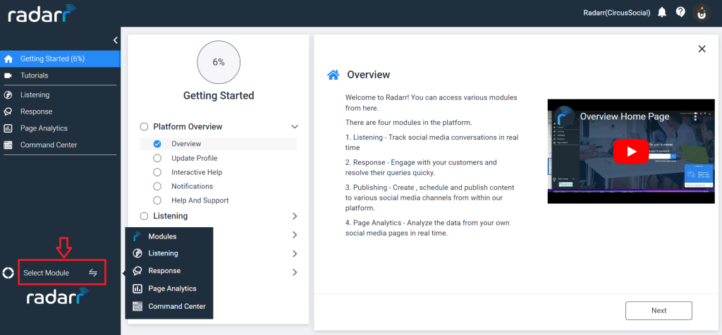The image size is (722, 335).
Task: Mark the Platform Overview section circle
Action: click(x=144, y=127)
